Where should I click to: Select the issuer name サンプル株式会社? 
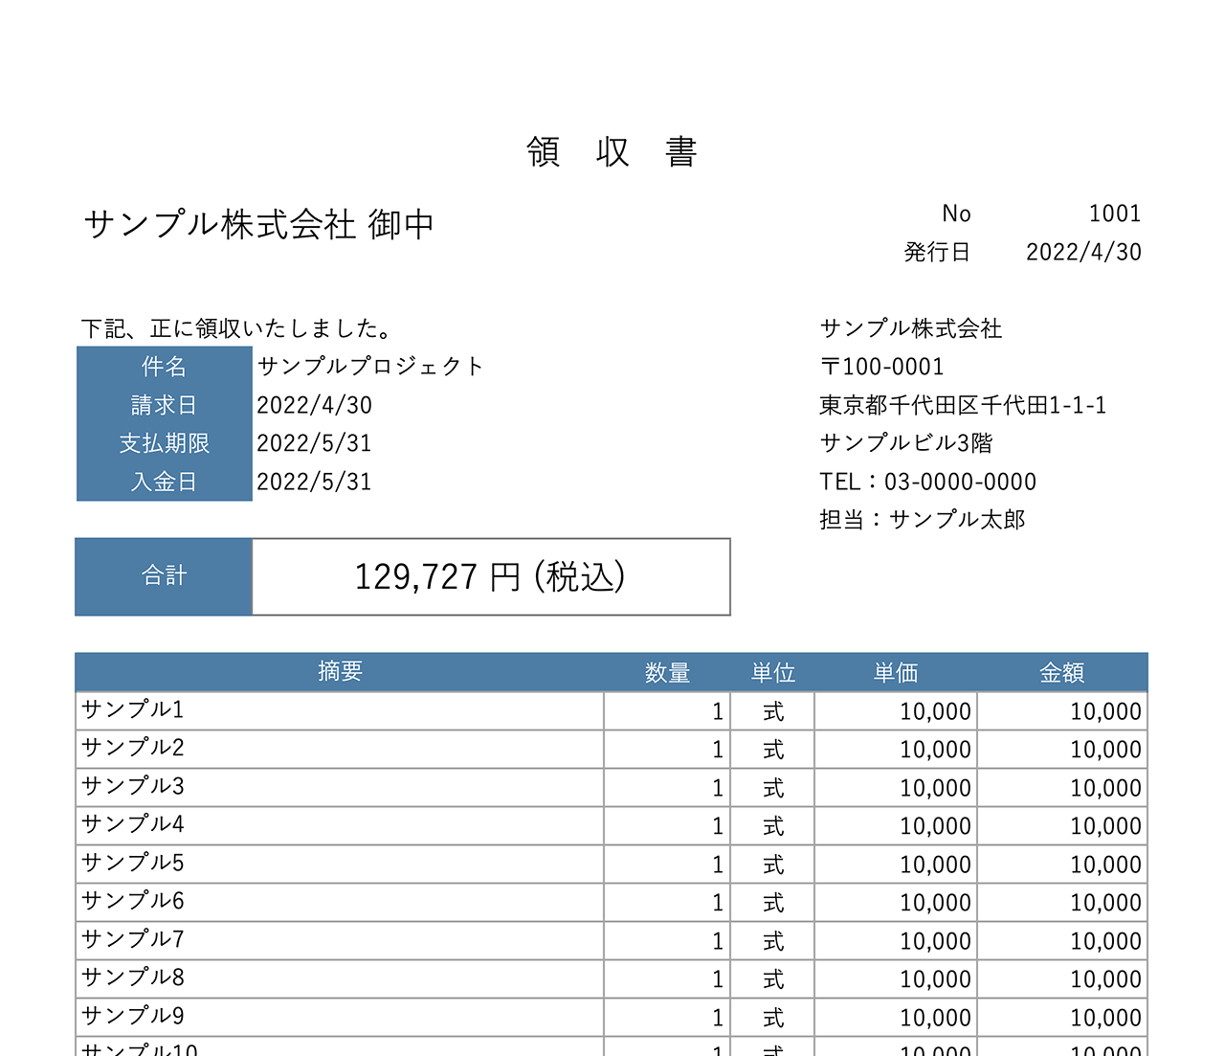tap(910, 327)
